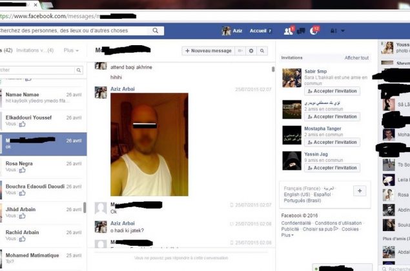The height and width of the screenshot is (271, 410).
Task: Open the notifications globe icon
Action: point(314,31)
